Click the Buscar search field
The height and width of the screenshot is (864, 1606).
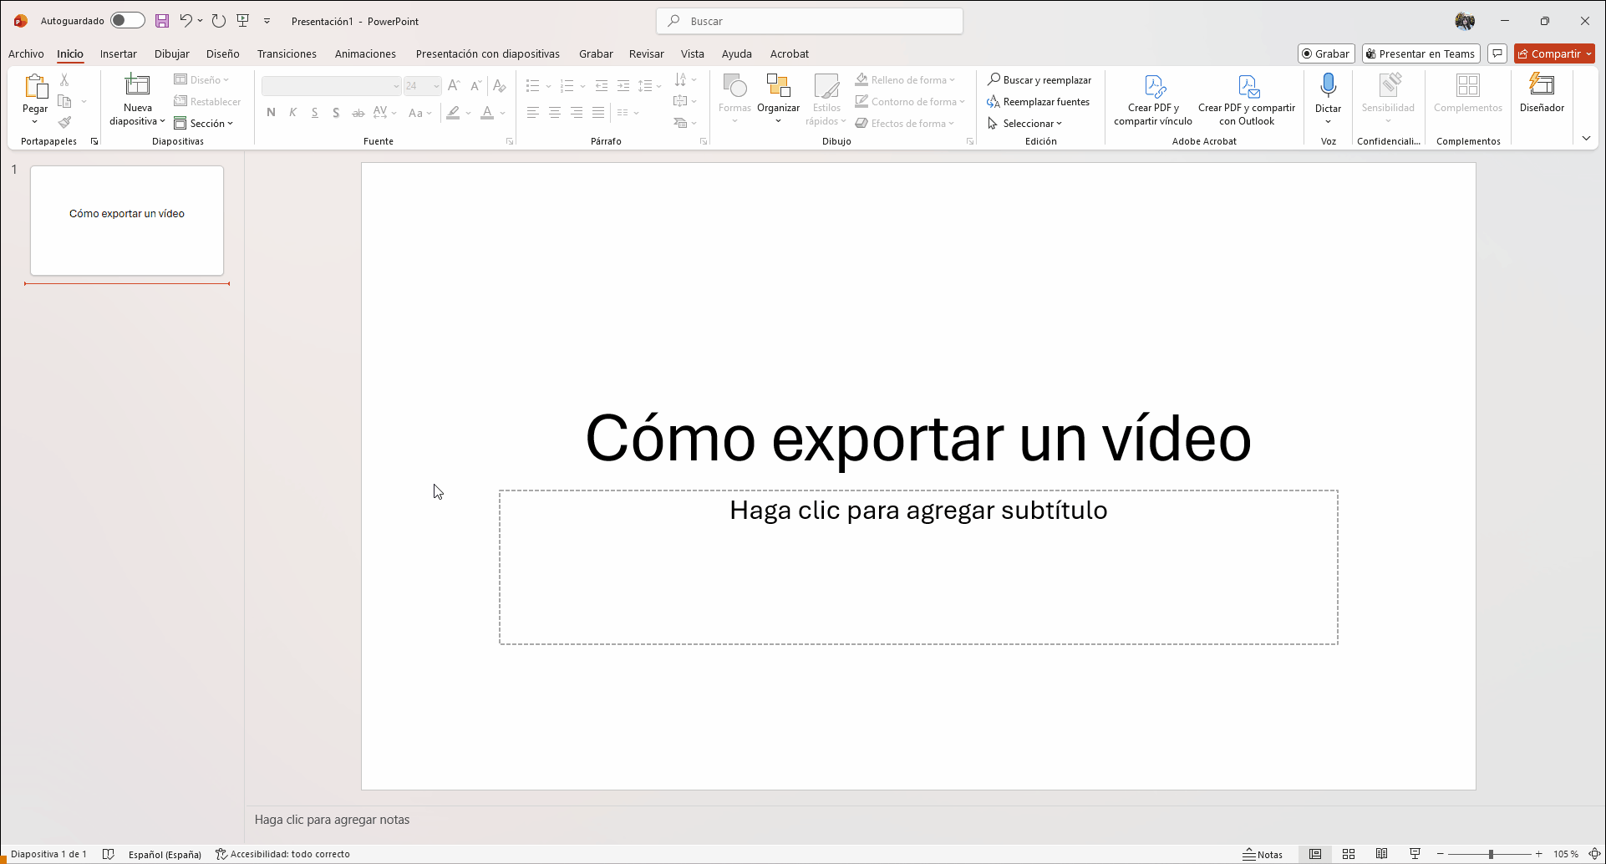(x=810, y=21)
